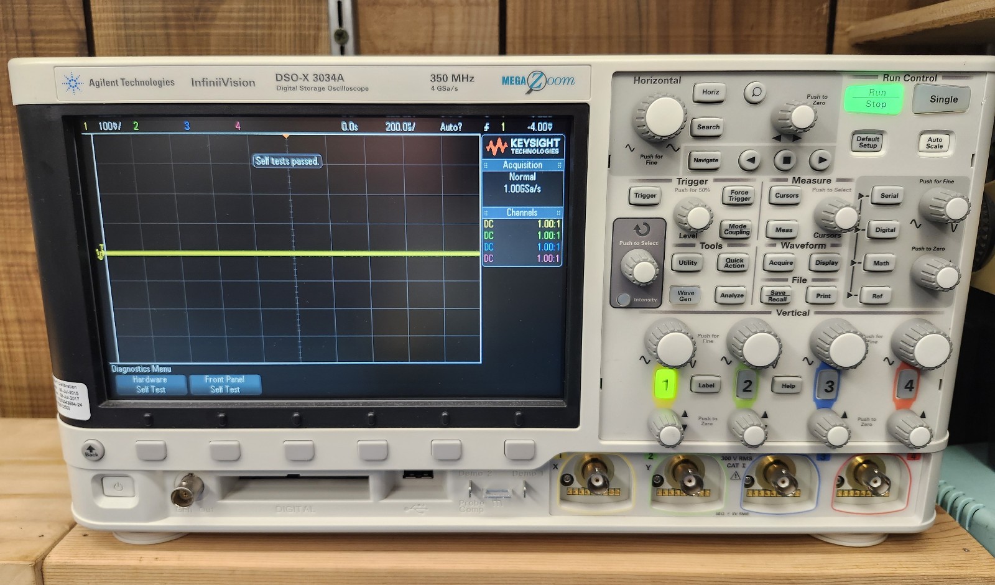
Task: Touch the Gen Out BNC connector
Action: (x=187, y=489)
